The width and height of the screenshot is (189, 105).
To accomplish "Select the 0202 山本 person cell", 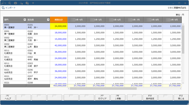I will pyautogui.click(x=38, y=45).
